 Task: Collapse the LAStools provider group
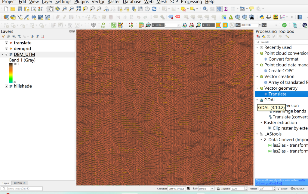tap(257, 134)
